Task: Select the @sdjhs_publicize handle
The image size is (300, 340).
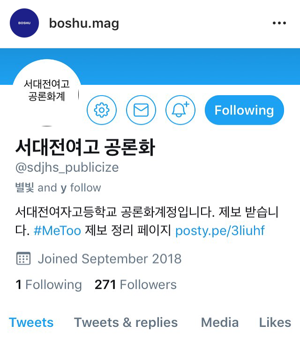Action: tap(67, 167)
